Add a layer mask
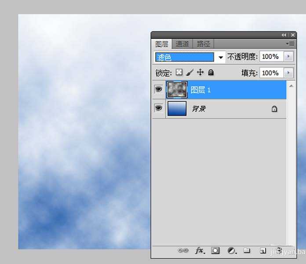 (x=215, y=250)
